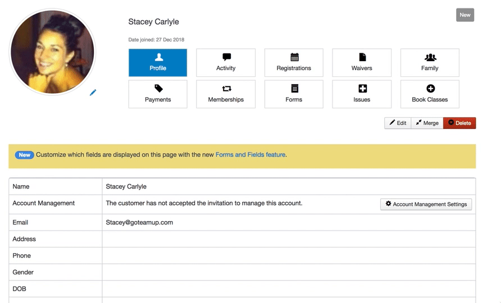Open the Registrations calendar tile
Viewport: 501px width, 303px height.
point(294,62)
